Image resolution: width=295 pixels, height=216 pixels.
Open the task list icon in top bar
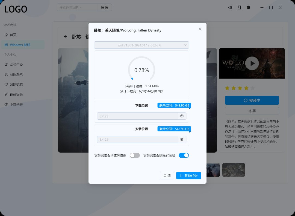(x=239, y=8)
